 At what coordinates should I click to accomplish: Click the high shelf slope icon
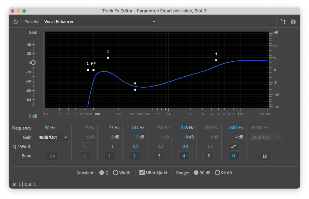point(234,147)
